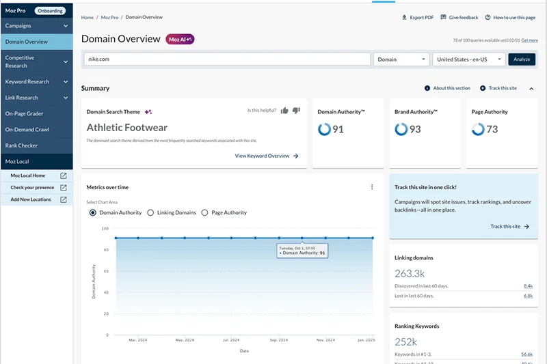Open the Domain scope dropdown
This screenshot has height=364, width=547.
(x=401, y=59)
